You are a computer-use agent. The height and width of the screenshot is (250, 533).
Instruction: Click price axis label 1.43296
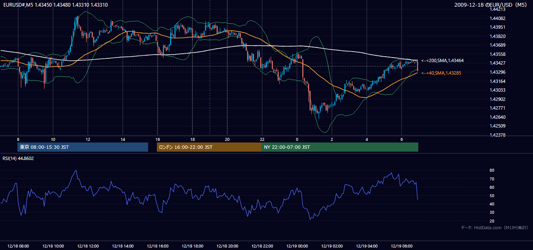tap(498, 72)
